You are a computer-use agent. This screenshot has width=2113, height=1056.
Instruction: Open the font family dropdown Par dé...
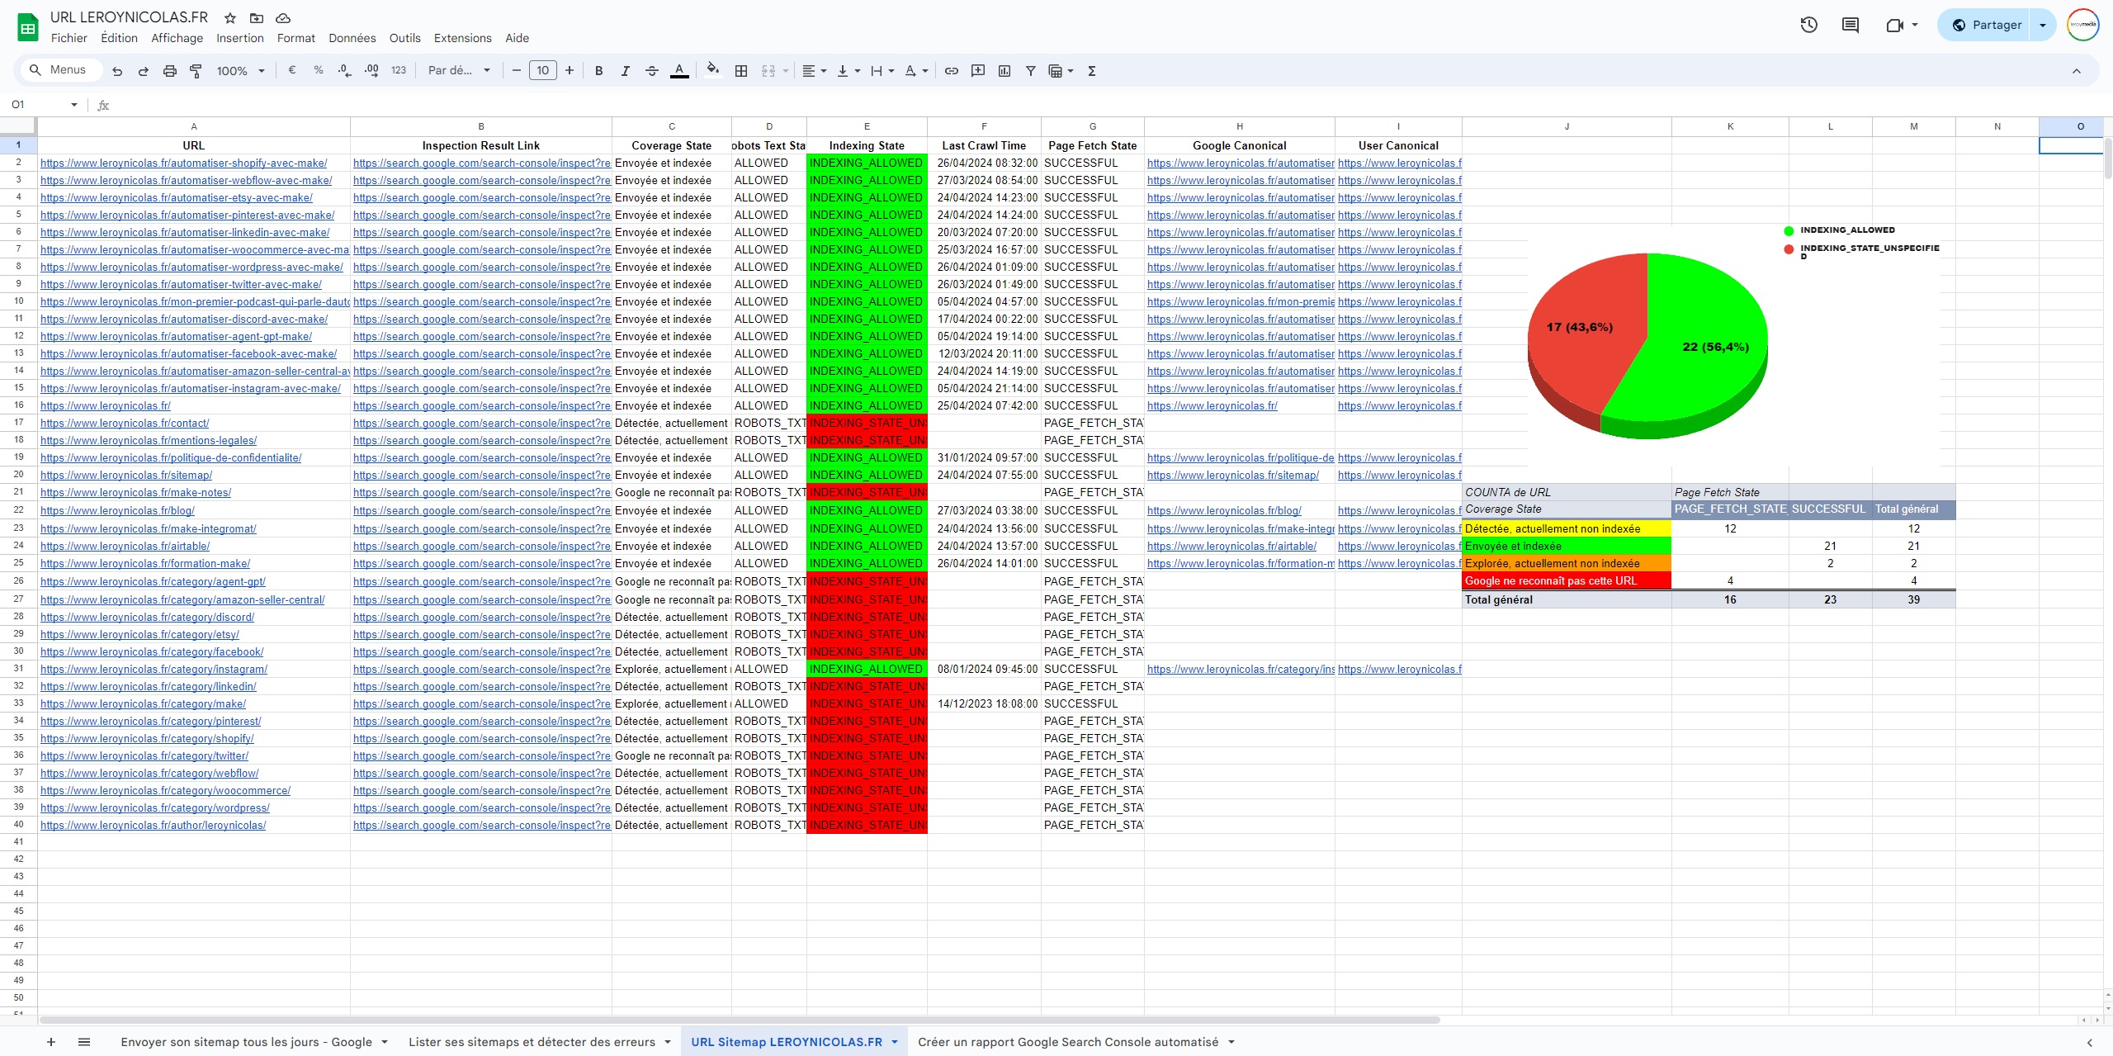pyautogui.click(x=459, y=71)
